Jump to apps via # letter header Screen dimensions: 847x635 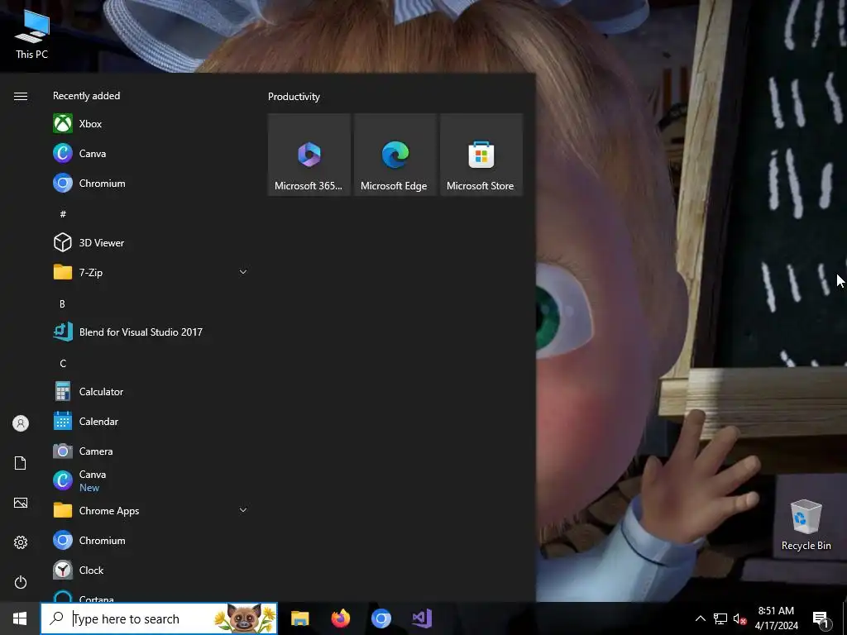63,214
